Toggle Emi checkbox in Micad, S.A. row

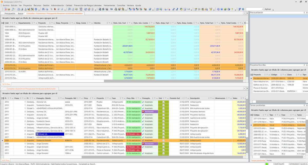[164, 134]
